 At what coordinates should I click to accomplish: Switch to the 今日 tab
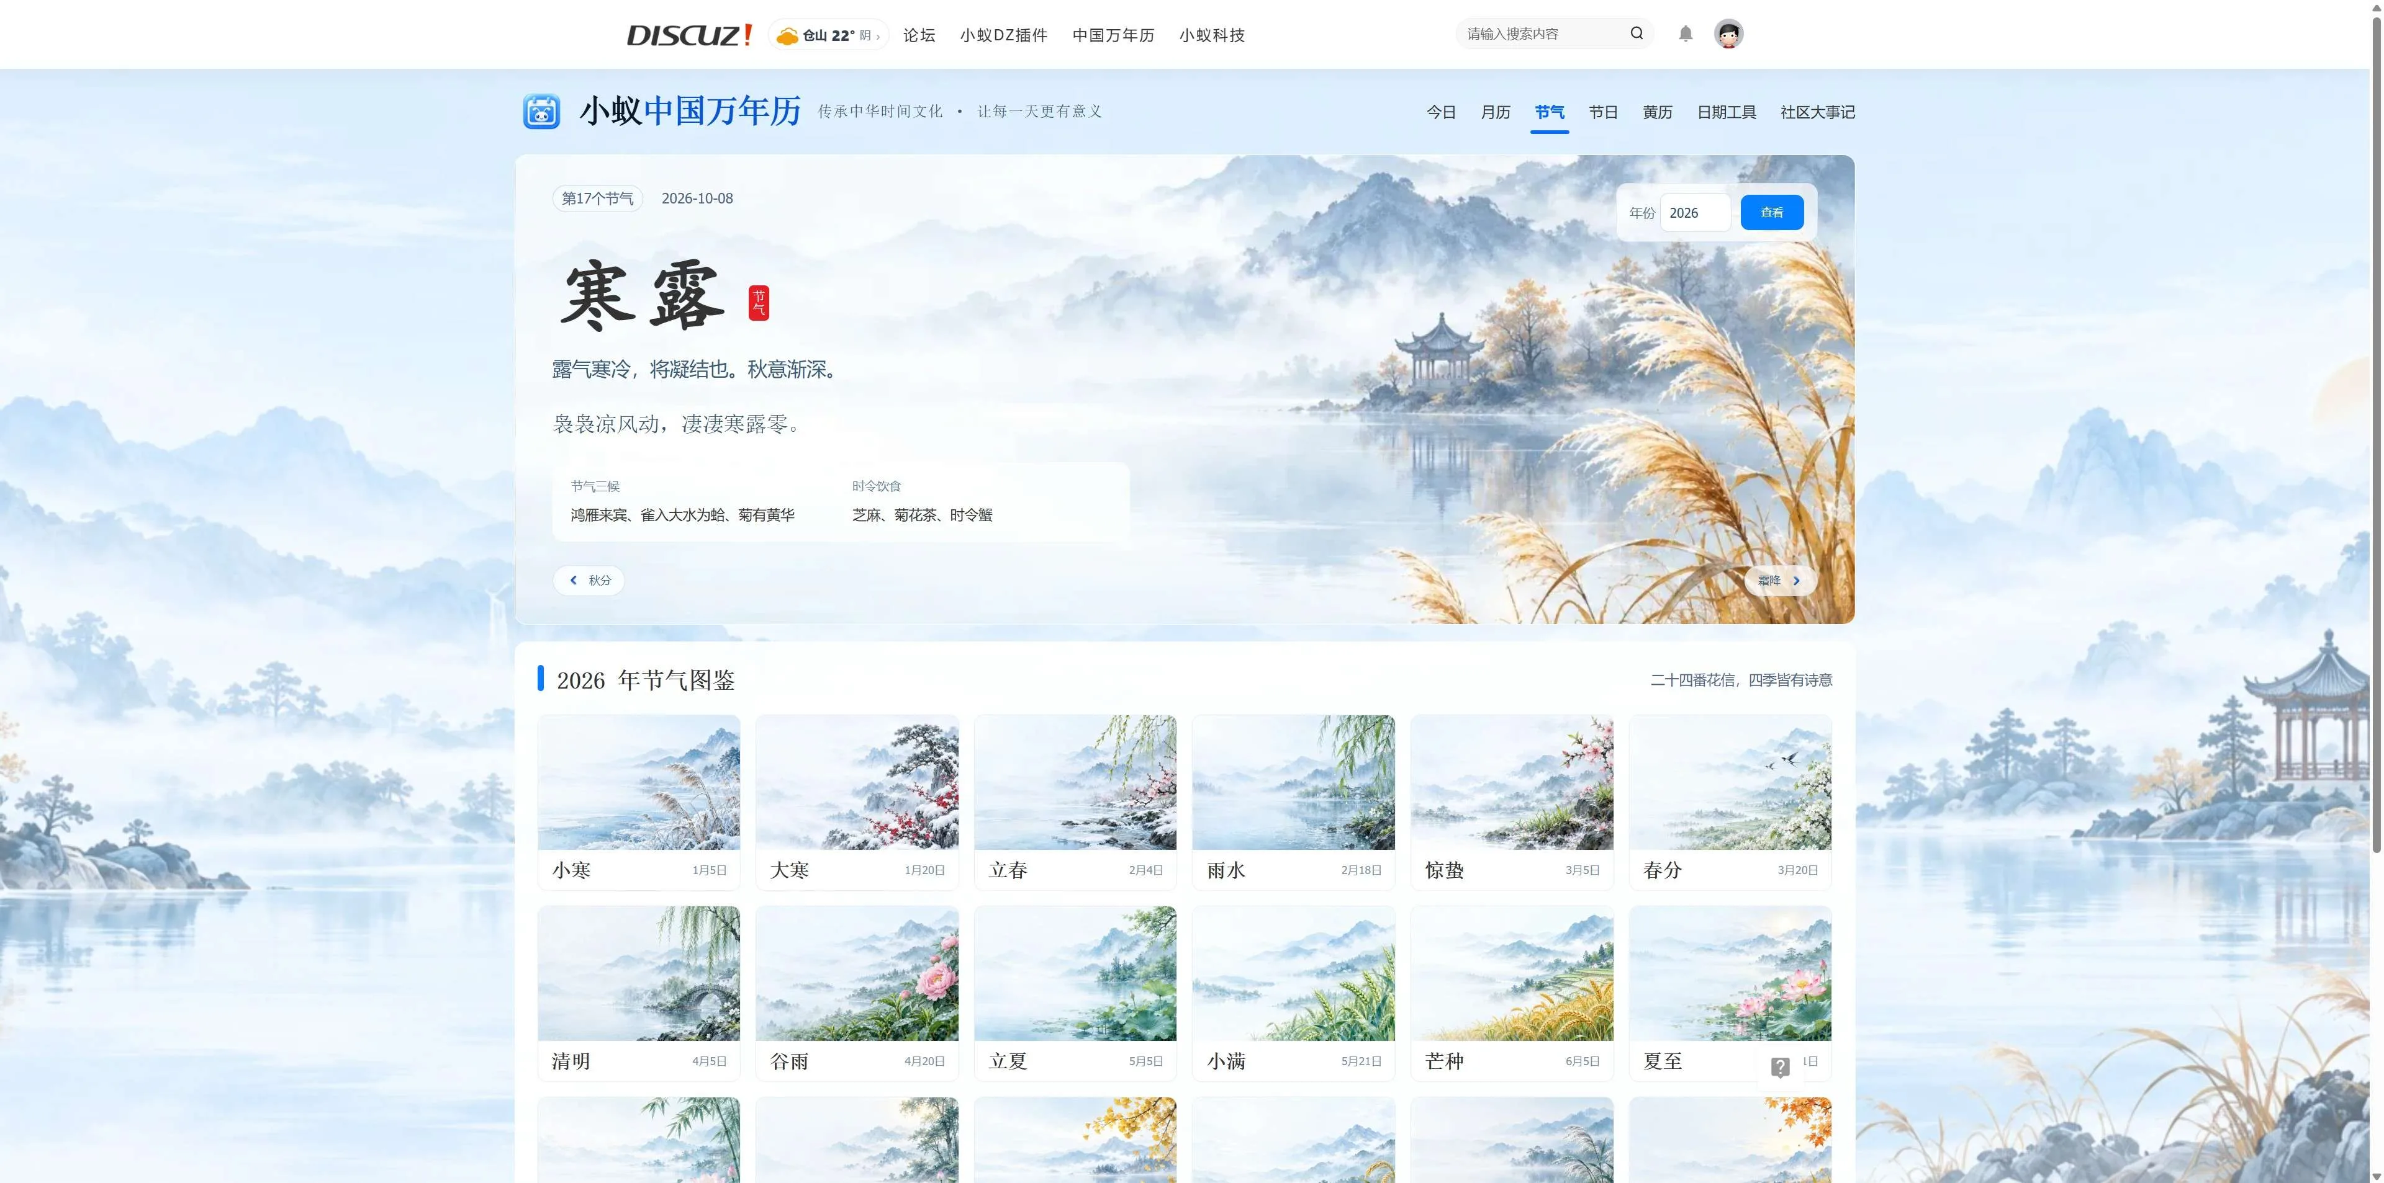[x=1441, y=112]
